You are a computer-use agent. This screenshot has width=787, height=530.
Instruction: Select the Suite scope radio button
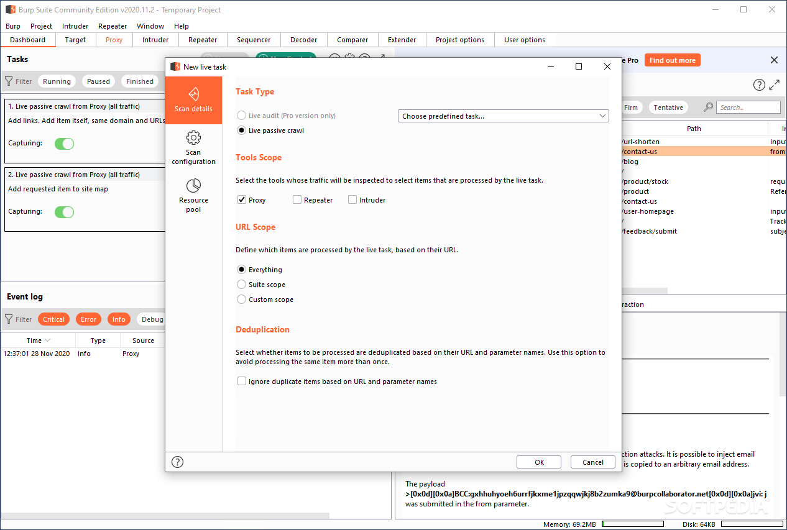point(242,285)
